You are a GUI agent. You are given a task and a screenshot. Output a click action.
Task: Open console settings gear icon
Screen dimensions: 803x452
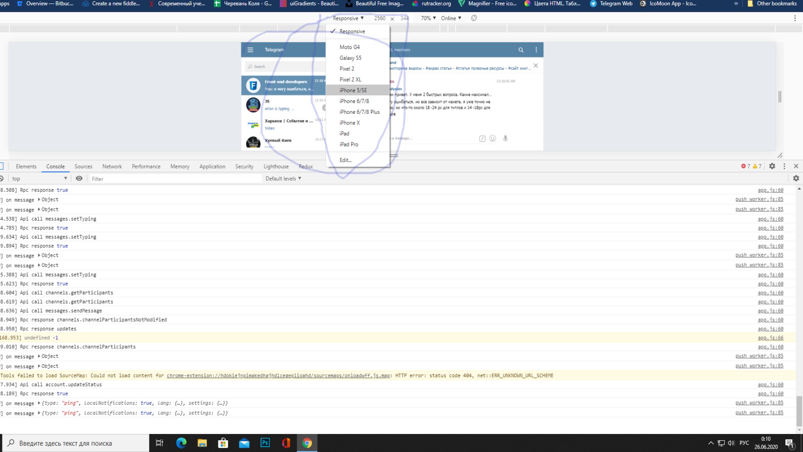click(796, 178)
